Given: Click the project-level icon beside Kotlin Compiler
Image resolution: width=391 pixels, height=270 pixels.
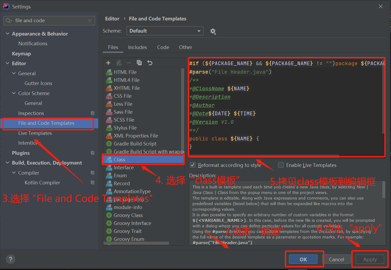Looking at the screenshot, I should pos(92,183).
